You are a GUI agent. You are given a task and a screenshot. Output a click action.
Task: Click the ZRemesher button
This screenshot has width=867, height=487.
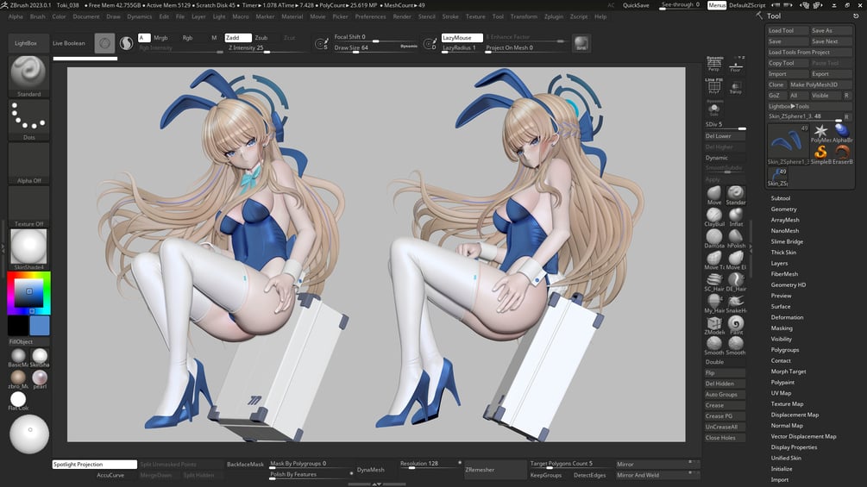coord(495,470)
